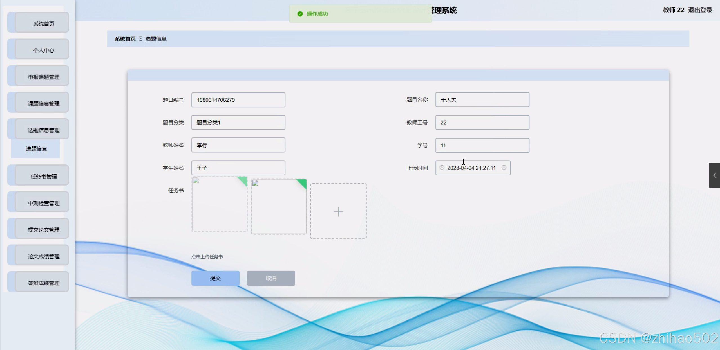
Task: Open 个人中心 from the sidebar
Action: pyautogui.click(x=42, y=50)
